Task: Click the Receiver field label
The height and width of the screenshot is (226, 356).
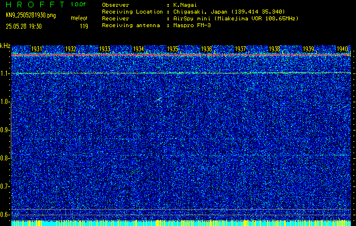Action: (115, 19)
